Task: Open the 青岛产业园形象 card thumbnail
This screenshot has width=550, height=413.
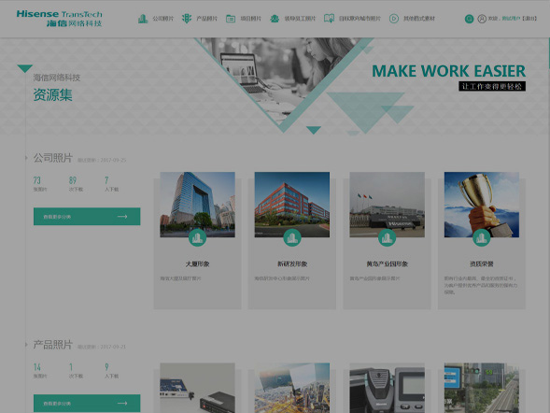Action: coord(387,205)
